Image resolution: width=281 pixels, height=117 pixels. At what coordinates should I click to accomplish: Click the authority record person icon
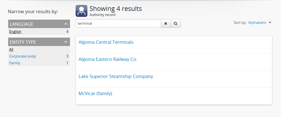point(81,11)
